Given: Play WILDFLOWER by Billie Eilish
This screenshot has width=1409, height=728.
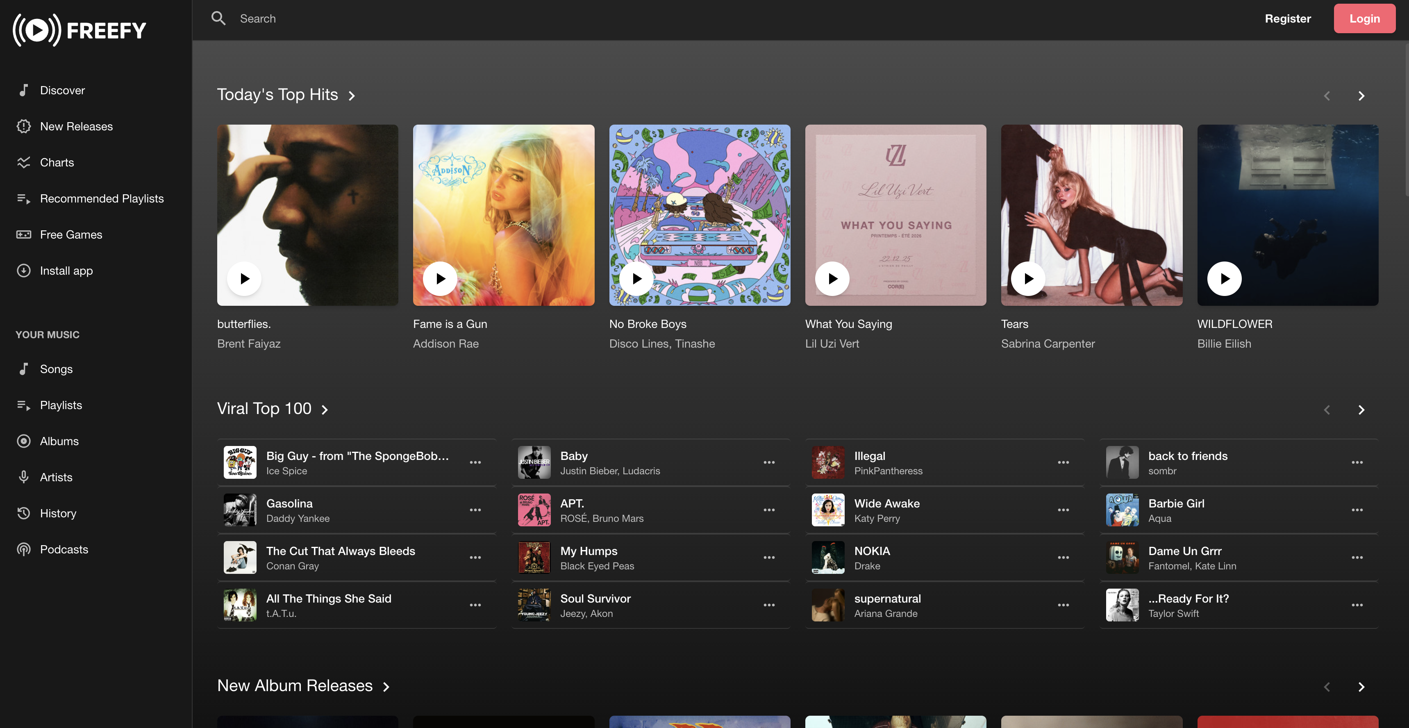Looking at the screenshot, I should coord(1224,278).
